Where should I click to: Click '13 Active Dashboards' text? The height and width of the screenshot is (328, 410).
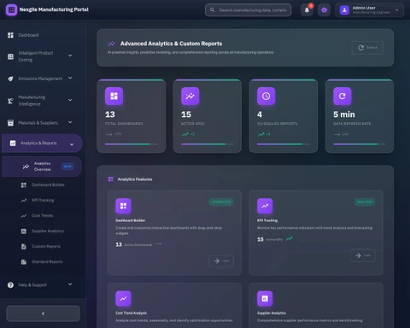coord(134,244)
